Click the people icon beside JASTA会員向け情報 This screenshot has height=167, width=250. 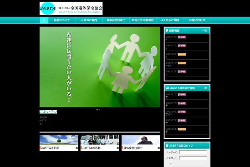(x=167, y=88)
